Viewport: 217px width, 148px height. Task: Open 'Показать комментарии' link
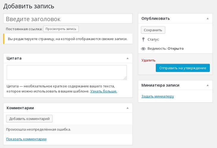tap(26, 139)
